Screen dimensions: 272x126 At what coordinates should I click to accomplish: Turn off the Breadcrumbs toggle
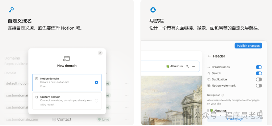pyautogui.click(x=259, y=67)
